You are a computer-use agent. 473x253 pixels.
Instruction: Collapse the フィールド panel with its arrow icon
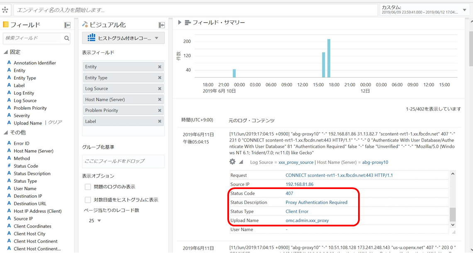coord(67,25)
